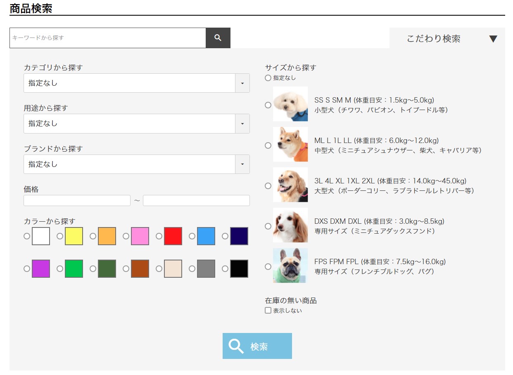The image size is (513, 375).
Task: Select the SS S SM M size radio
Action: tap(268, 105)
